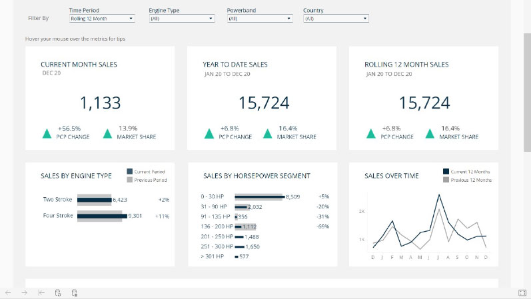Click the Refresh data icon
The image size is (531, 299).
(58, 292)
